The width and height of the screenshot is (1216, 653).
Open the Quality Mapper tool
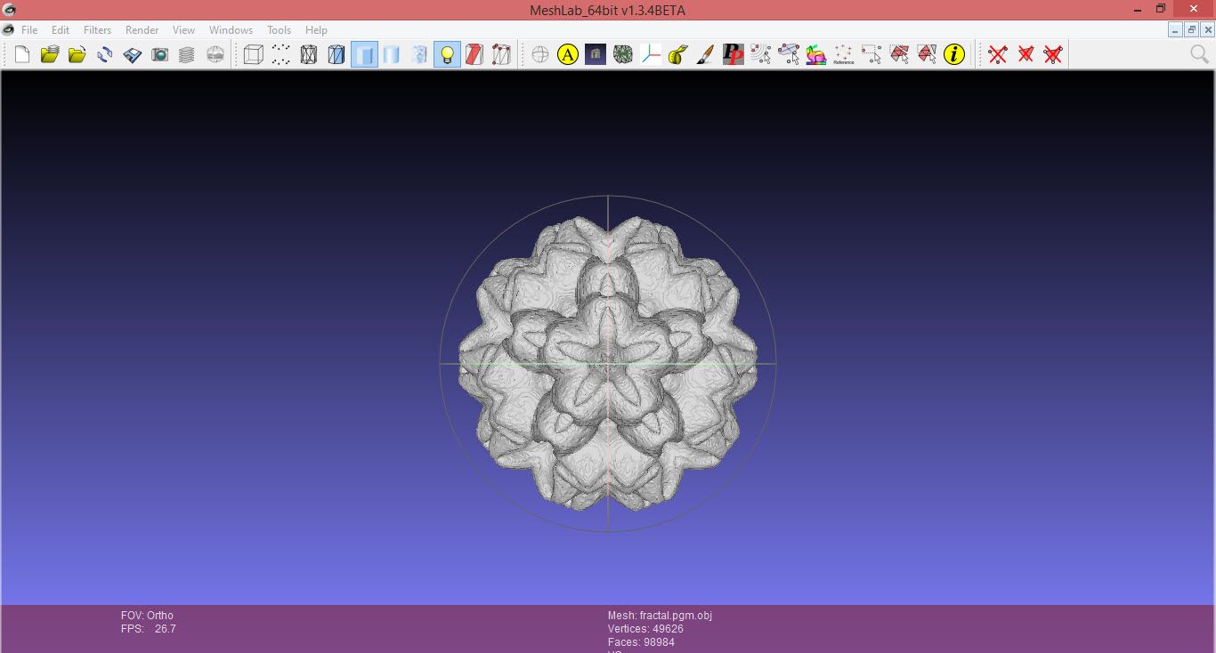click(815, 54)
